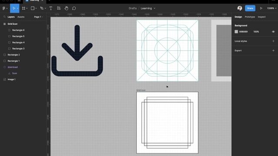This screenshot has height=156, width=278.
Task: Open the Resources components tool
Action: click(x=59, y=8)
